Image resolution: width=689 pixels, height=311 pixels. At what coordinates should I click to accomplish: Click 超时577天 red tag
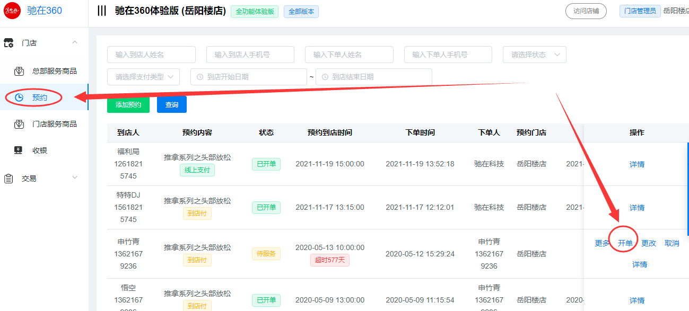coord(330,260)
